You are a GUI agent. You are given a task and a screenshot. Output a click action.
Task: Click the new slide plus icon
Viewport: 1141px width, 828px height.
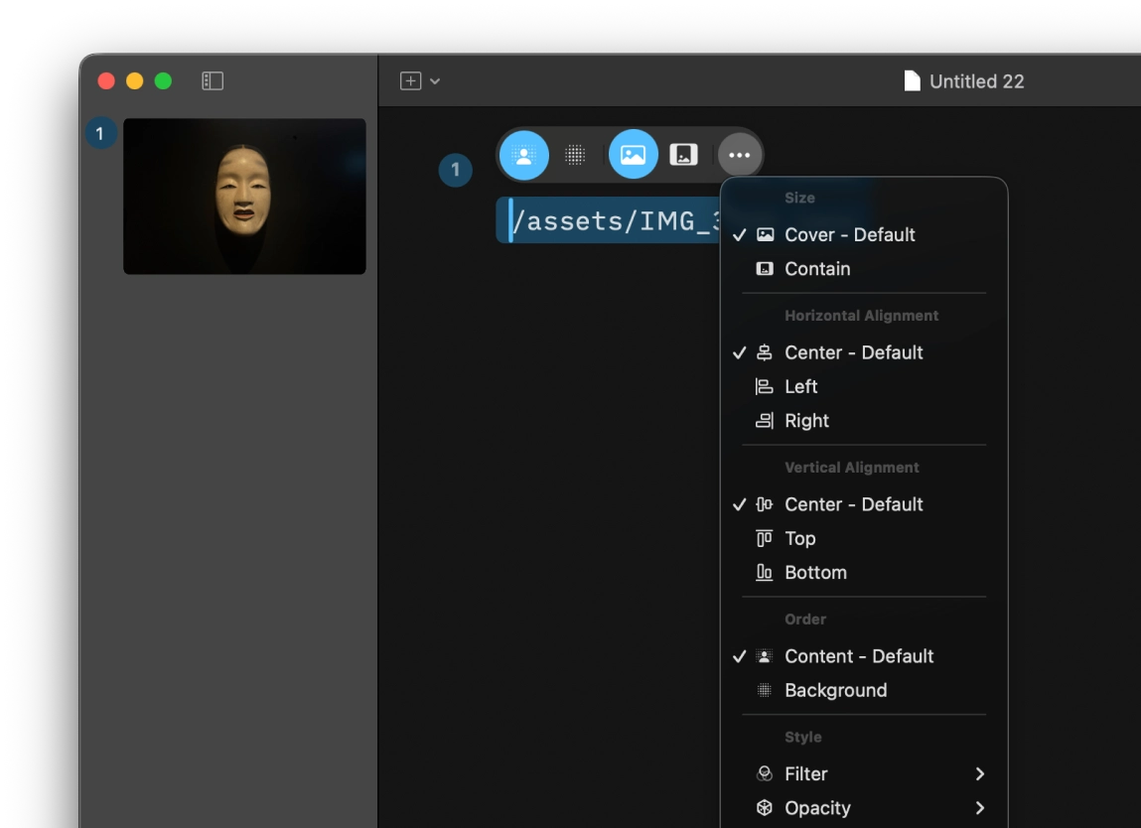click(412, 80)
